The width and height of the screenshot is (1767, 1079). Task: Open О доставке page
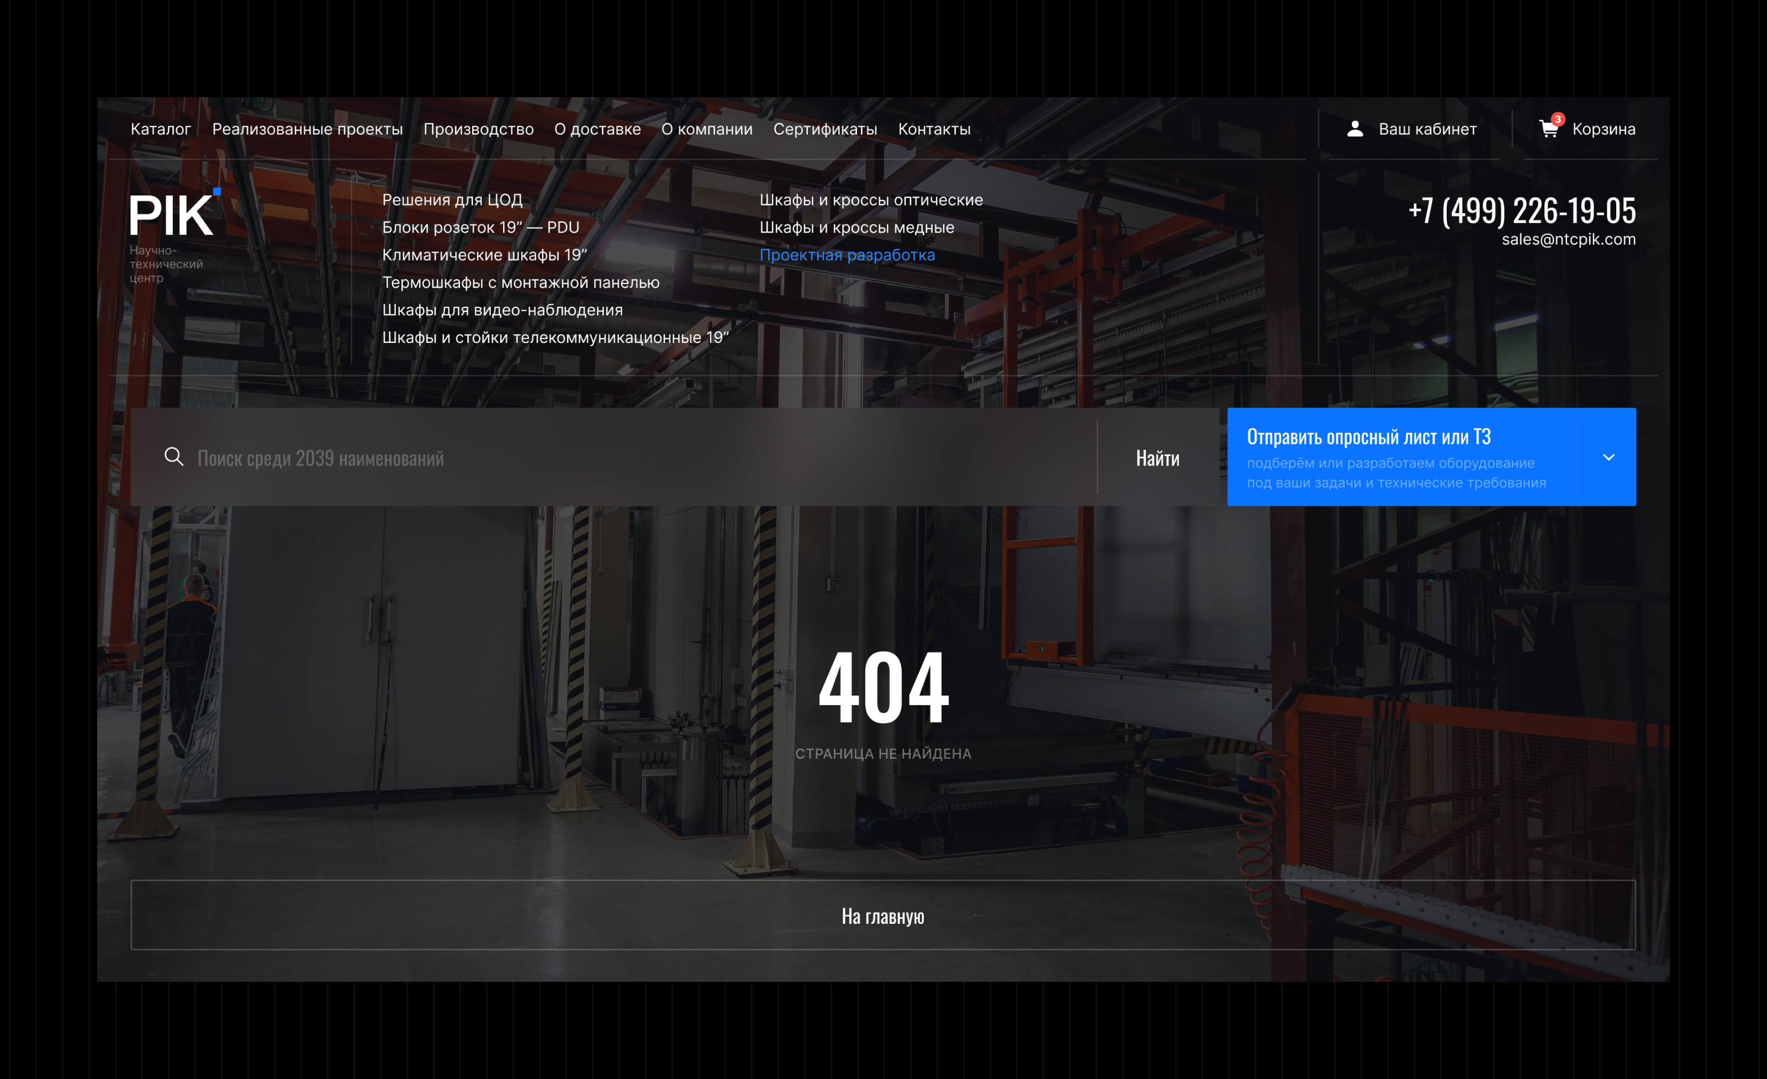pyautogui.click(x=597, y=129)
